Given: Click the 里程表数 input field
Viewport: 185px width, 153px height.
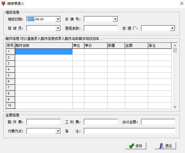Looking at the screenshot, I should point(101,28).
